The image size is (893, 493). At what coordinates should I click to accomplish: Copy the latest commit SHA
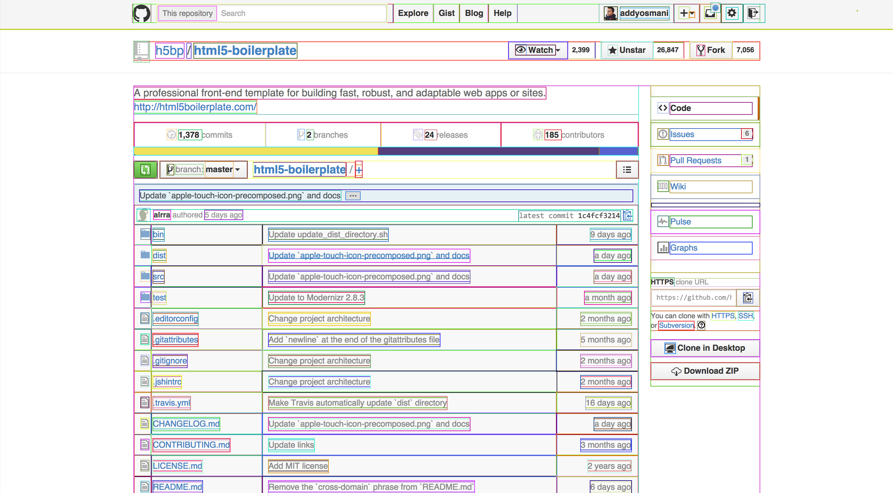(627, 215)
